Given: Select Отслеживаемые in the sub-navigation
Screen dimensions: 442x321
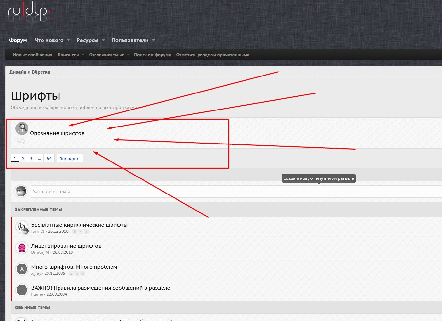Looking at the screenshot, I should pos(107,55).
